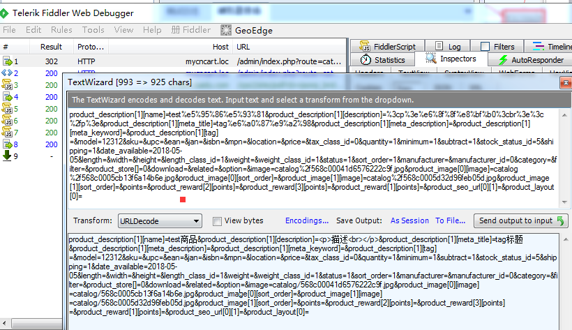Open the Transform URLDecode dropdown

(160, 221)
